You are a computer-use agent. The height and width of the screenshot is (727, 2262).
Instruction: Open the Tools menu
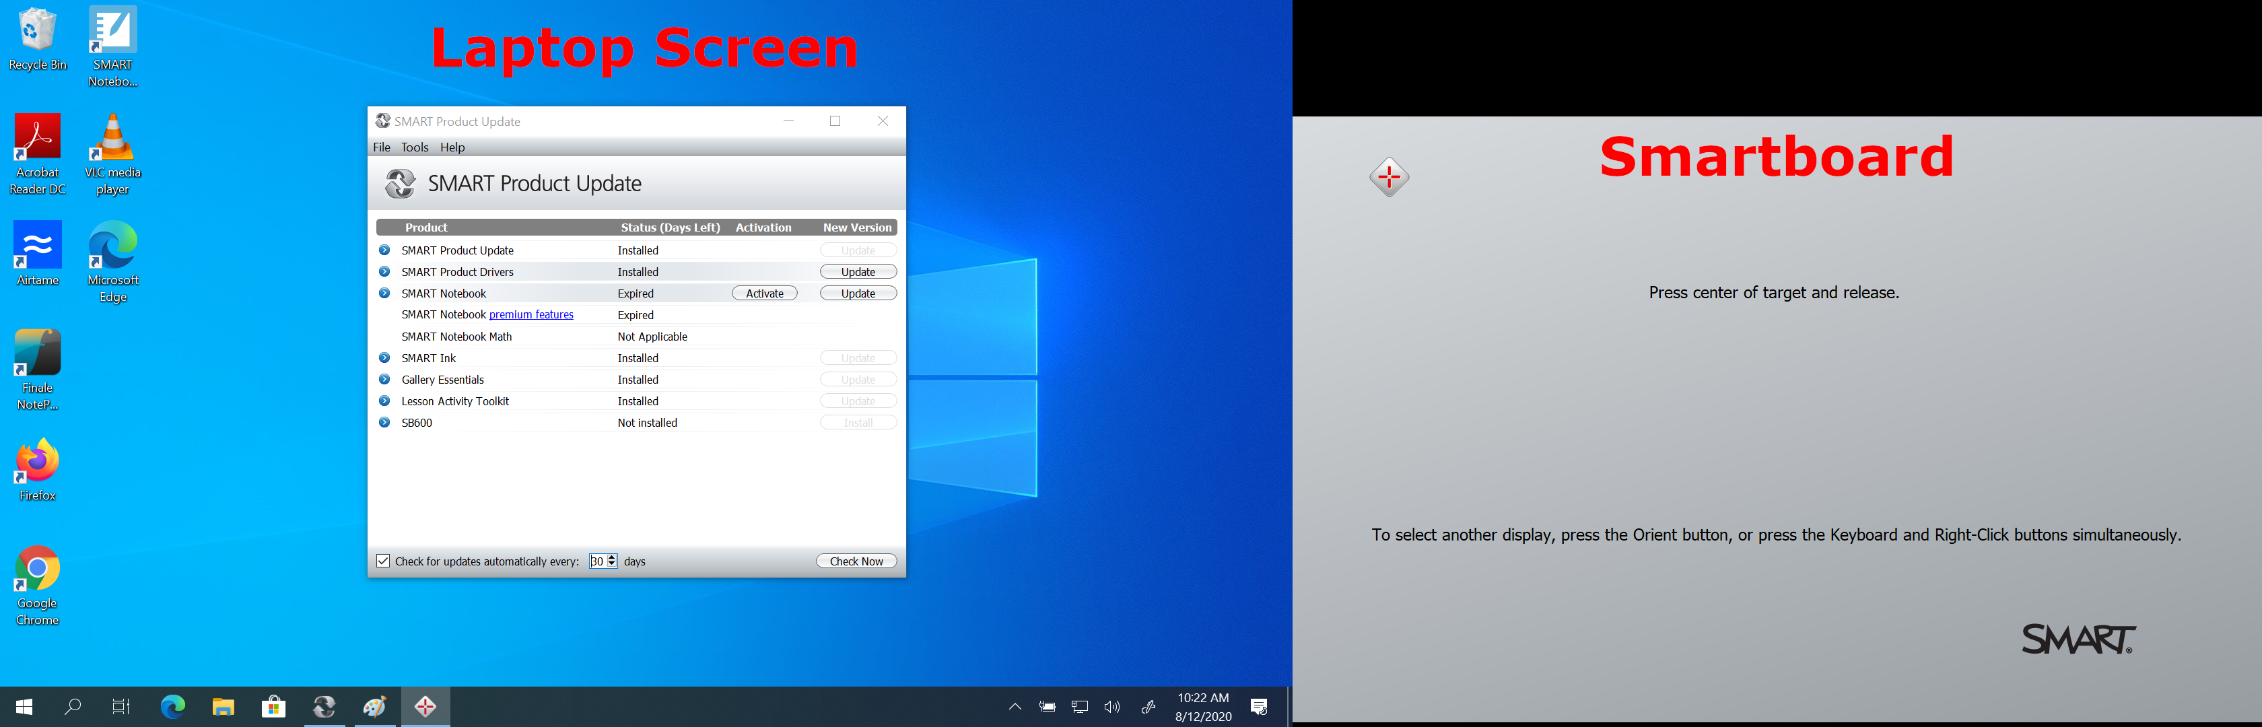(415, 147)
